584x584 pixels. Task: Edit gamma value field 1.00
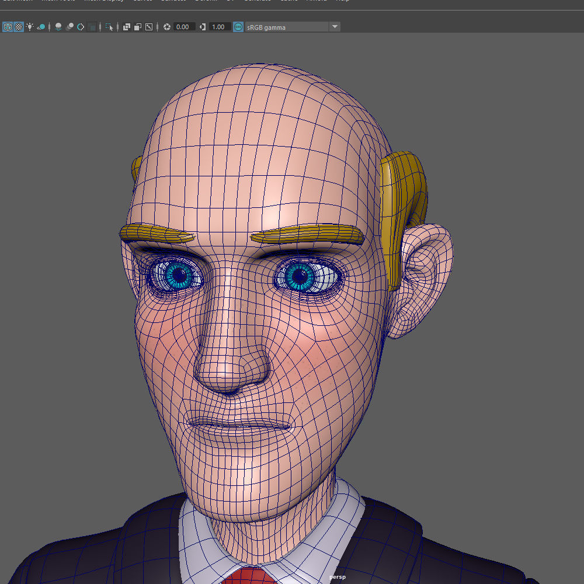point(220,27)
